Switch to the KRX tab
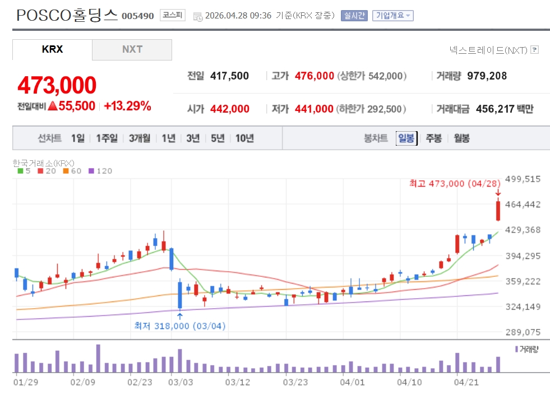This screenshot has height=399, width=550. tap(52, 49)
